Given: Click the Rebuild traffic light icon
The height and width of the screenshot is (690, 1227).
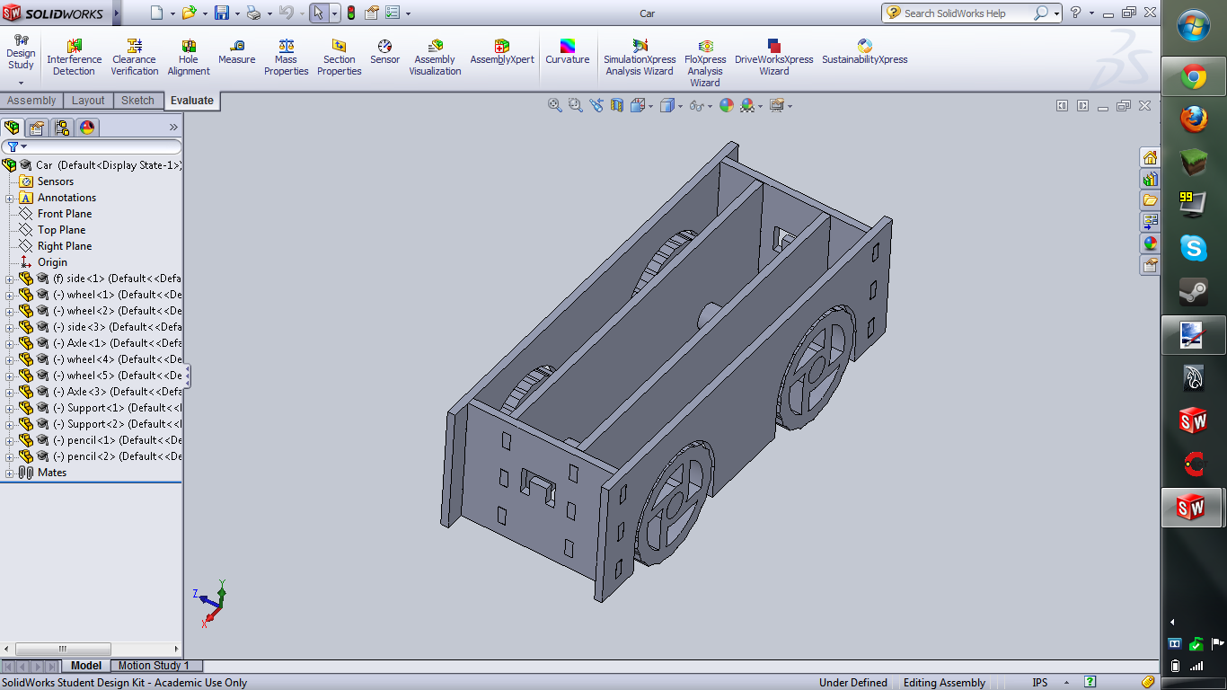Looking at the screenshot, I should pyautogui.click(x=350, y=13).
